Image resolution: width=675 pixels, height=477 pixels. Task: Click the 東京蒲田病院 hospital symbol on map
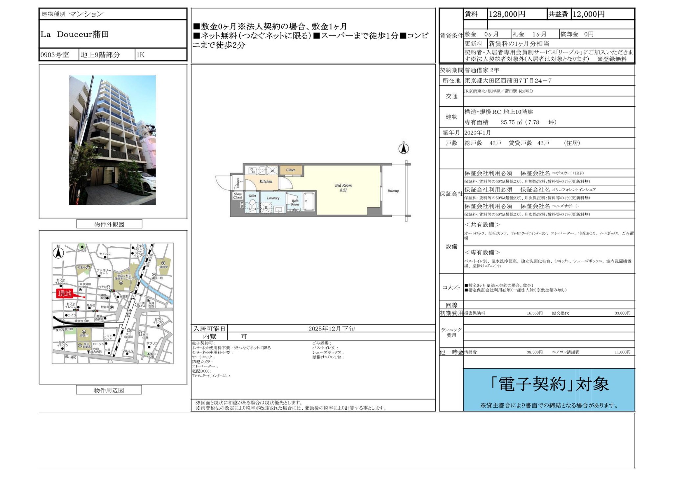[80, 289]
